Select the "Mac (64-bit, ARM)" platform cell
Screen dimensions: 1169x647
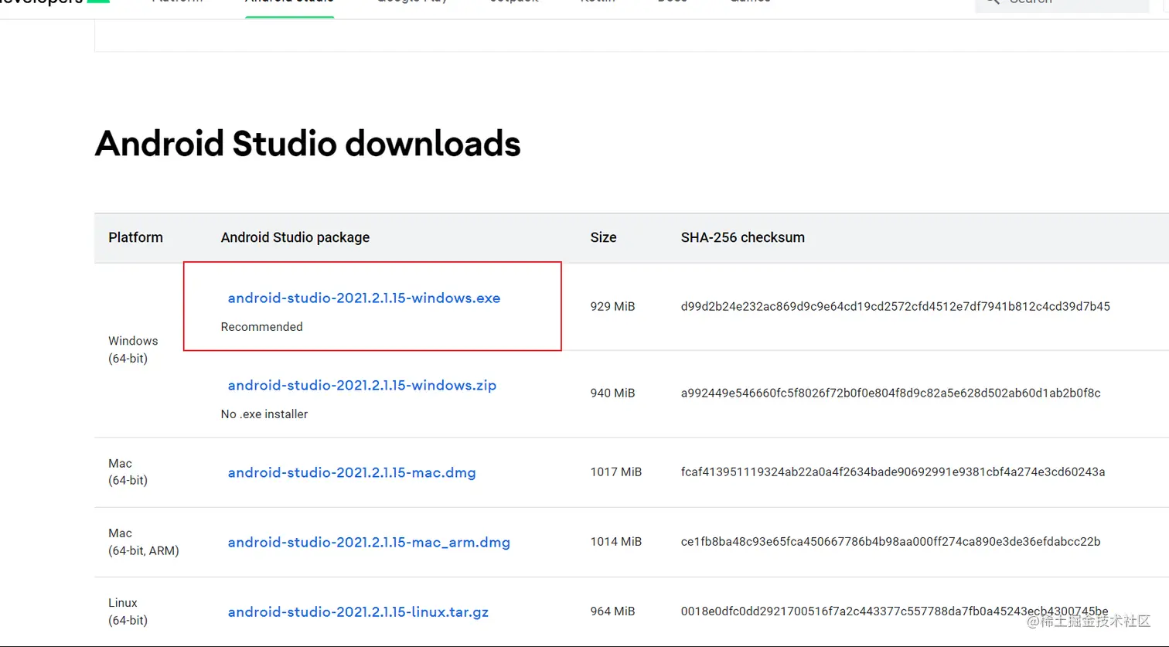click(144, 542)
